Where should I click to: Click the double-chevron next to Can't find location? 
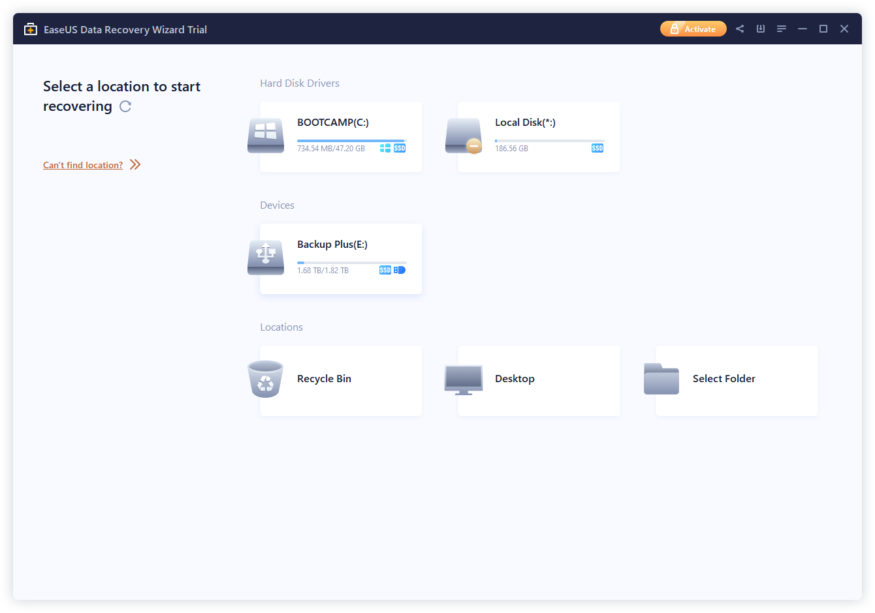point(135,164)
